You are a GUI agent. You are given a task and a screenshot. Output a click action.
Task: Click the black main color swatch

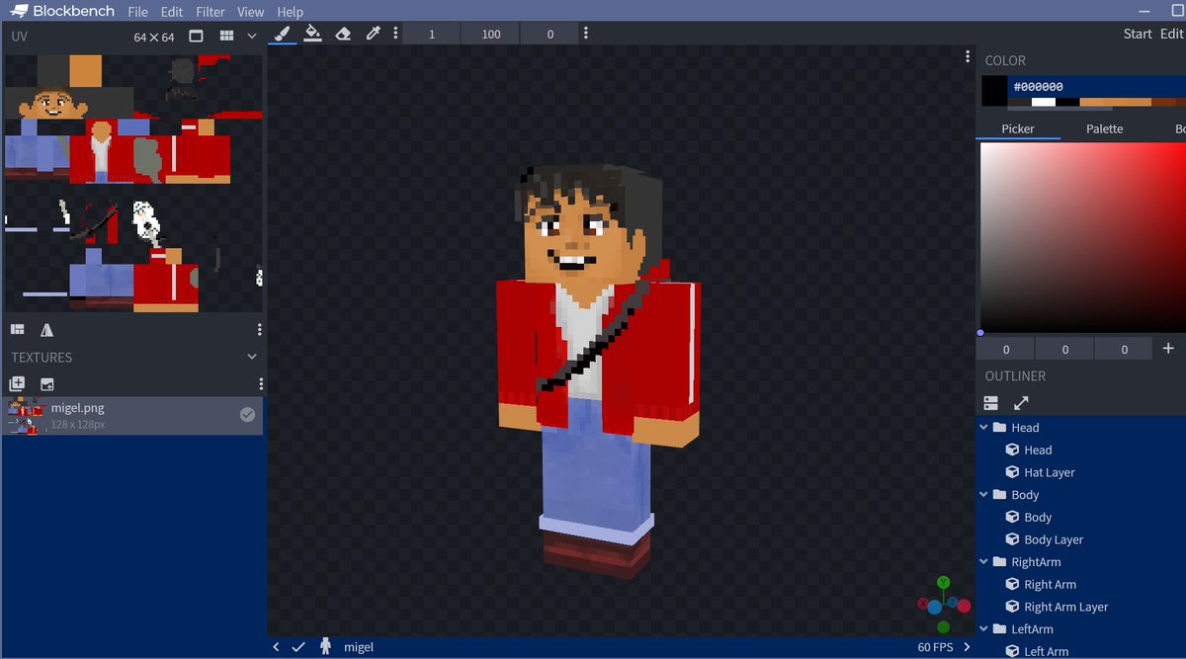[x=994, y=91]
